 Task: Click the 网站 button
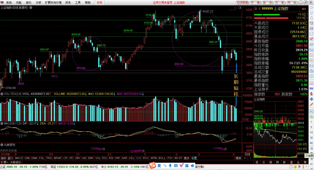(292, 3)
